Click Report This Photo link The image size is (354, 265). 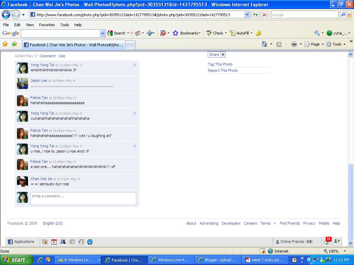click(223, 70)
